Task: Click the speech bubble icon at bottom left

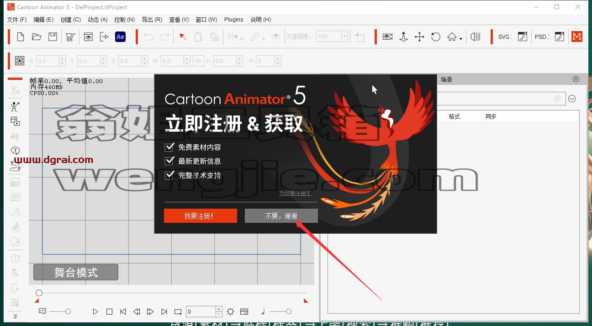Action: tap(42, 311)
